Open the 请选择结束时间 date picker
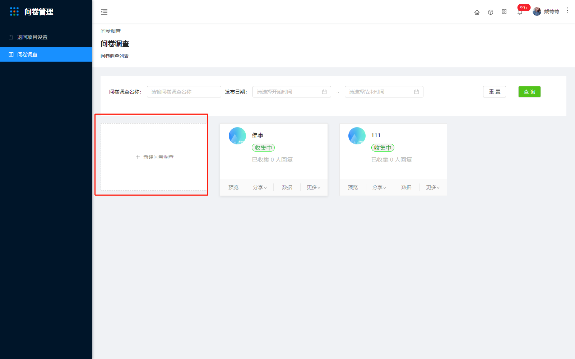 point(384,92)
